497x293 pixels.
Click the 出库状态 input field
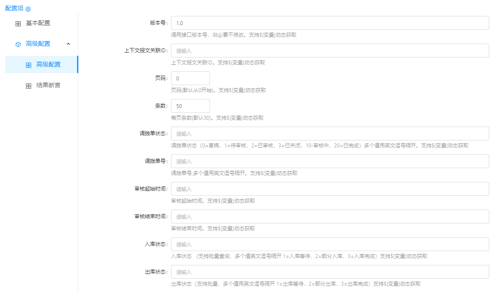pyautogui.click(x=330, y=272)
